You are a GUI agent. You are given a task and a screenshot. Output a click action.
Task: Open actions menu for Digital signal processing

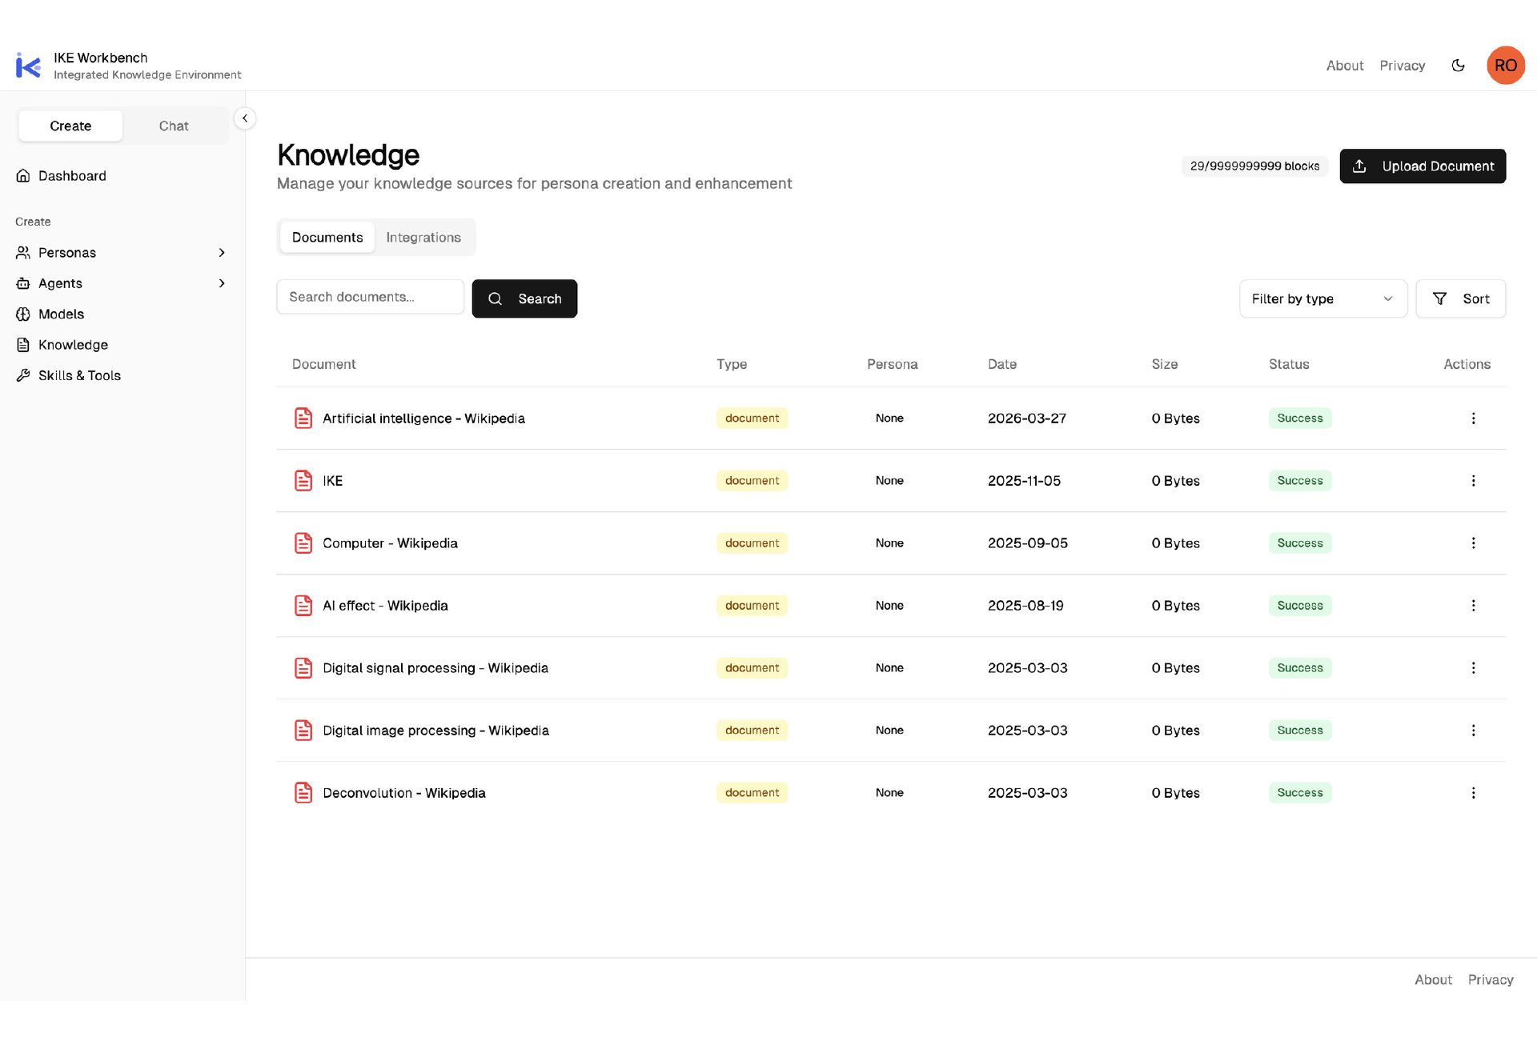coord(1473,668)
